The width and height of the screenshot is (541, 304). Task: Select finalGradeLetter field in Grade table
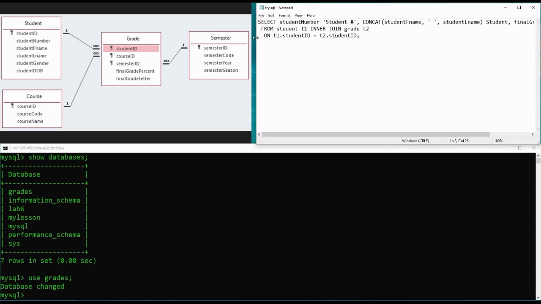133,79
